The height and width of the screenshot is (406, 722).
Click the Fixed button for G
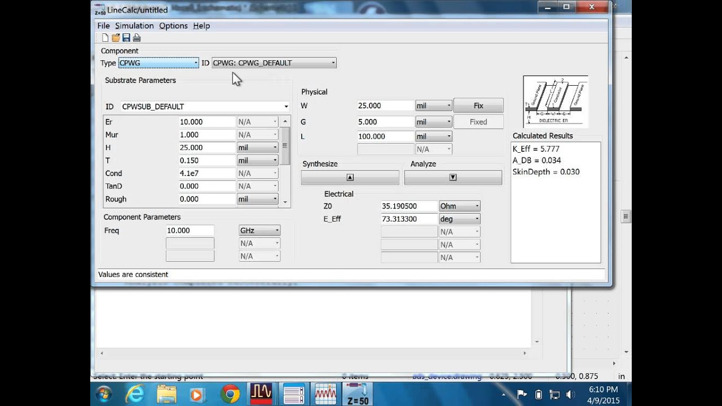(478, 121)
